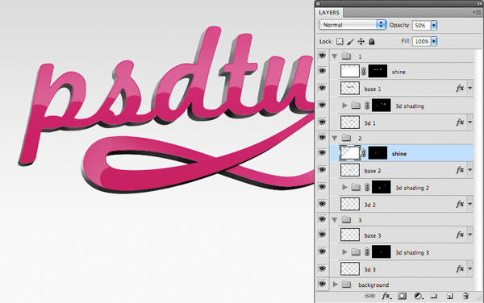Select the 3d 1 layer

(x=401, y=122)
